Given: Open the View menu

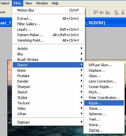Looking at the screenshot, I should point(28,3).
